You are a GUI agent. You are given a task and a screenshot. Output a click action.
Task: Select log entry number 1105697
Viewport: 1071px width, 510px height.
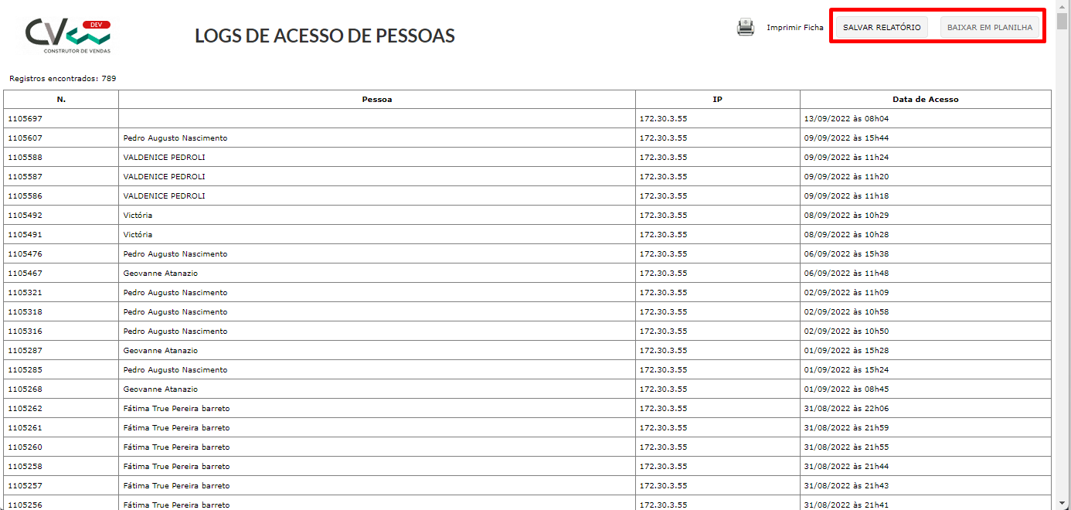pyautogui.click(x=527, y=118)
